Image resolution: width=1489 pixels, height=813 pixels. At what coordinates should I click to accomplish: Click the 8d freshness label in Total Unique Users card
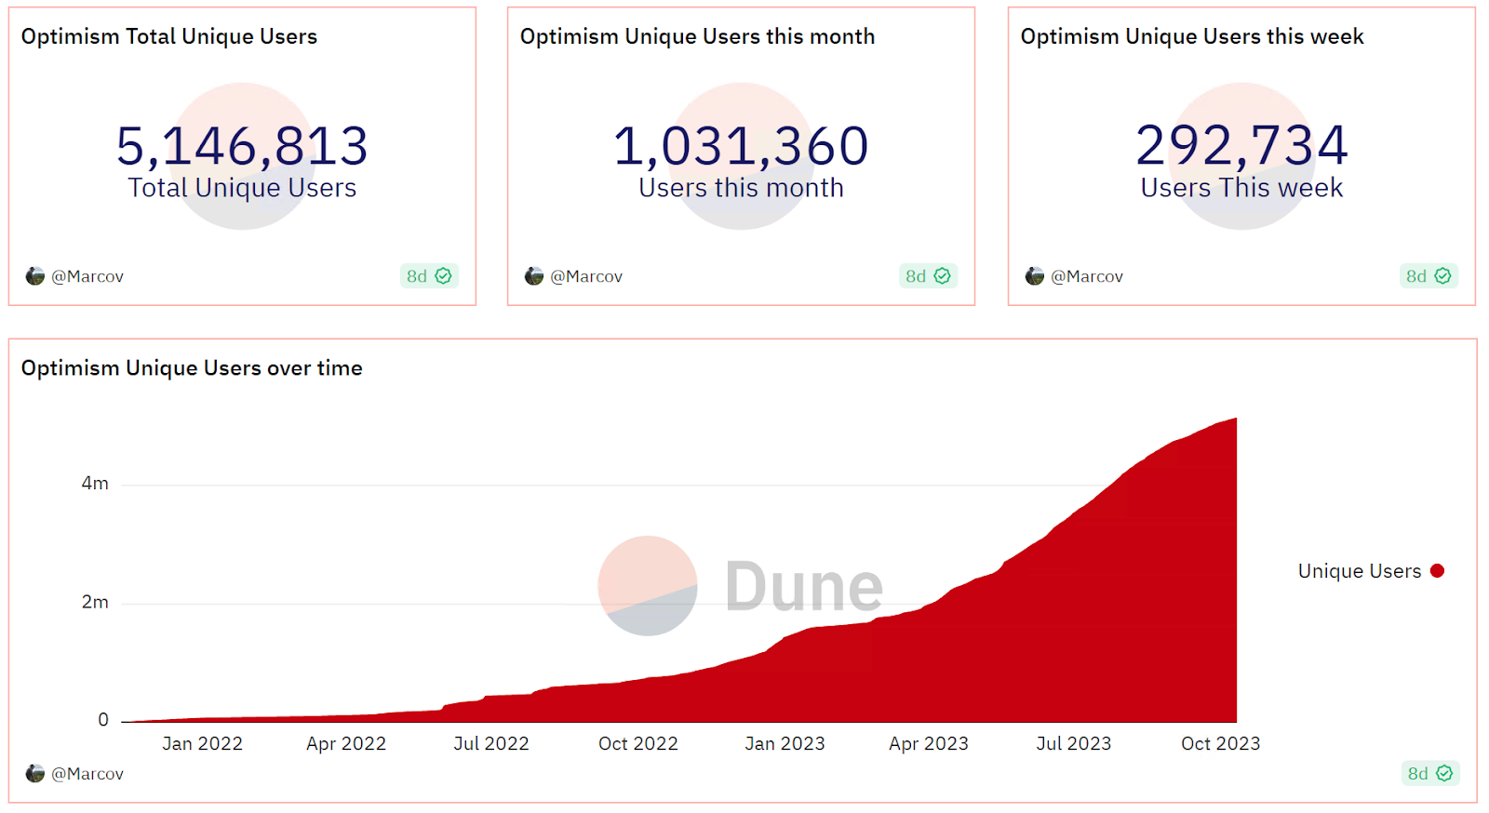(417, 276)
